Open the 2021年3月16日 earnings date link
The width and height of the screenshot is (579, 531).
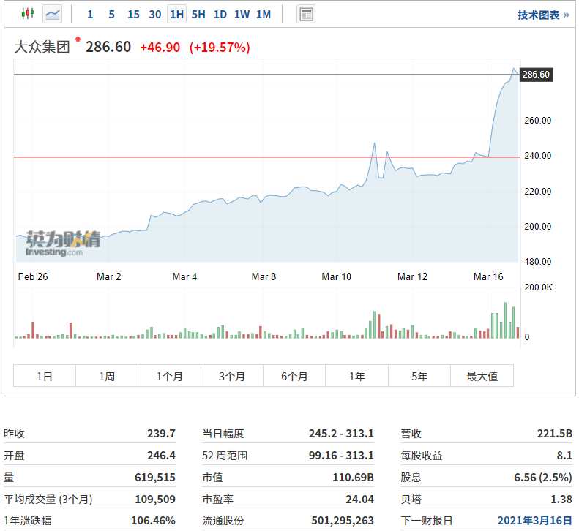(x=534, y=521)
